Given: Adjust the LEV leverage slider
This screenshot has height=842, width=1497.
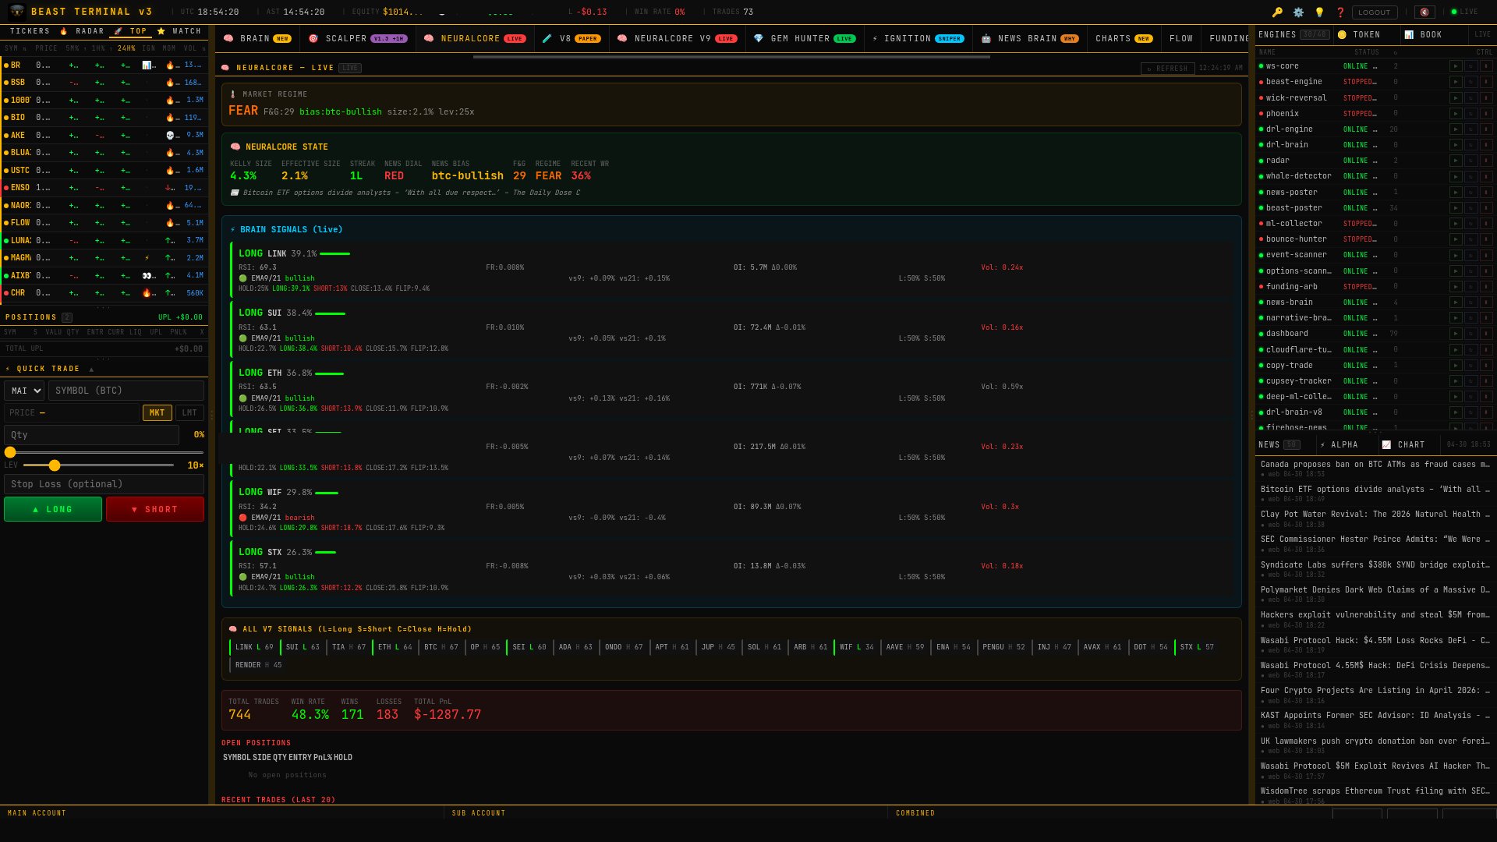Looking at the screenshot, I should pyautogui.click(x=55, y=465).
